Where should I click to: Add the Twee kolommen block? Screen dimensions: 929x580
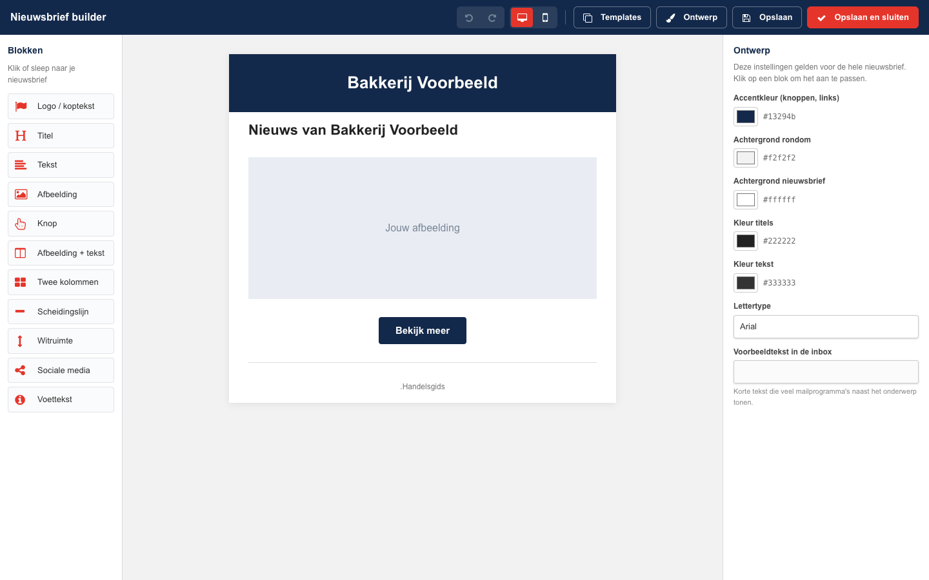point(61,282)
